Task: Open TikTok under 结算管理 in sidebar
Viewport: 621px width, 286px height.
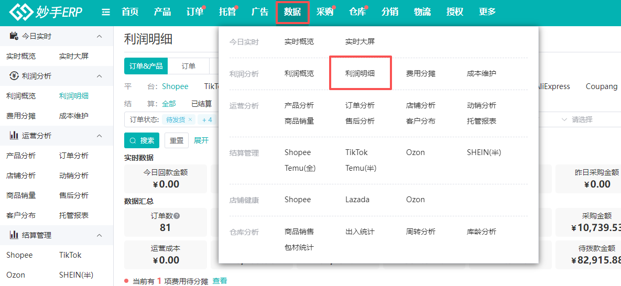Action: pos(70,255)
